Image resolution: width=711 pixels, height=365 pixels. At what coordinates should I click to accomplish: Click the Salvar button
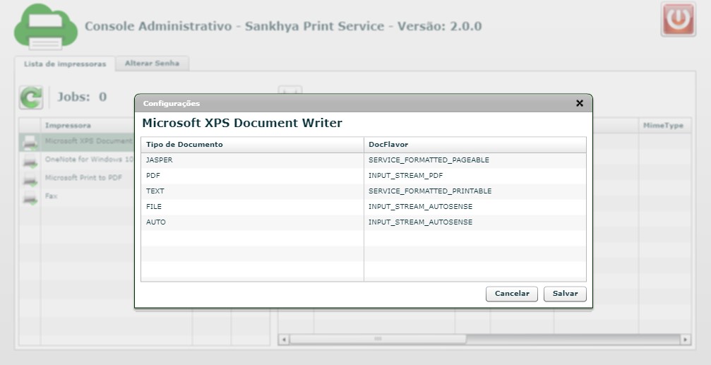565,294
